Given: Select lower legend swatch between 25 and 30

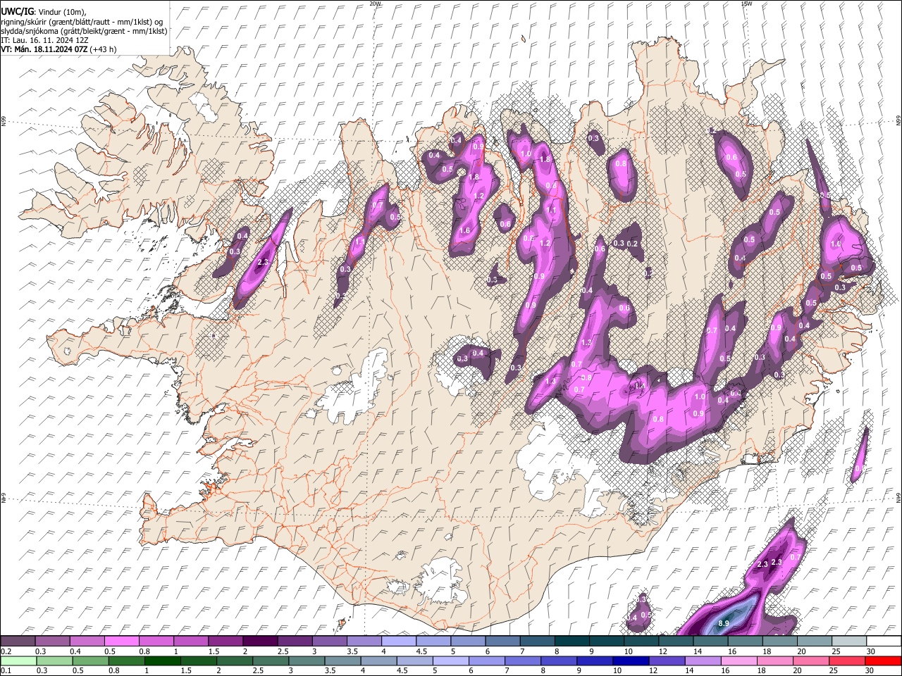Looking at the screenshot, I should coord(846,661).
